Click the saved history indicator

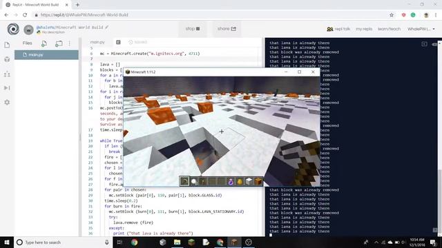click(138, 42)
